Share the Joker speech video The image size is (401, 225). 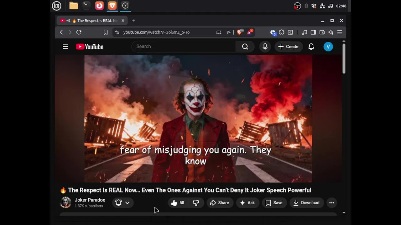(220, 203)
